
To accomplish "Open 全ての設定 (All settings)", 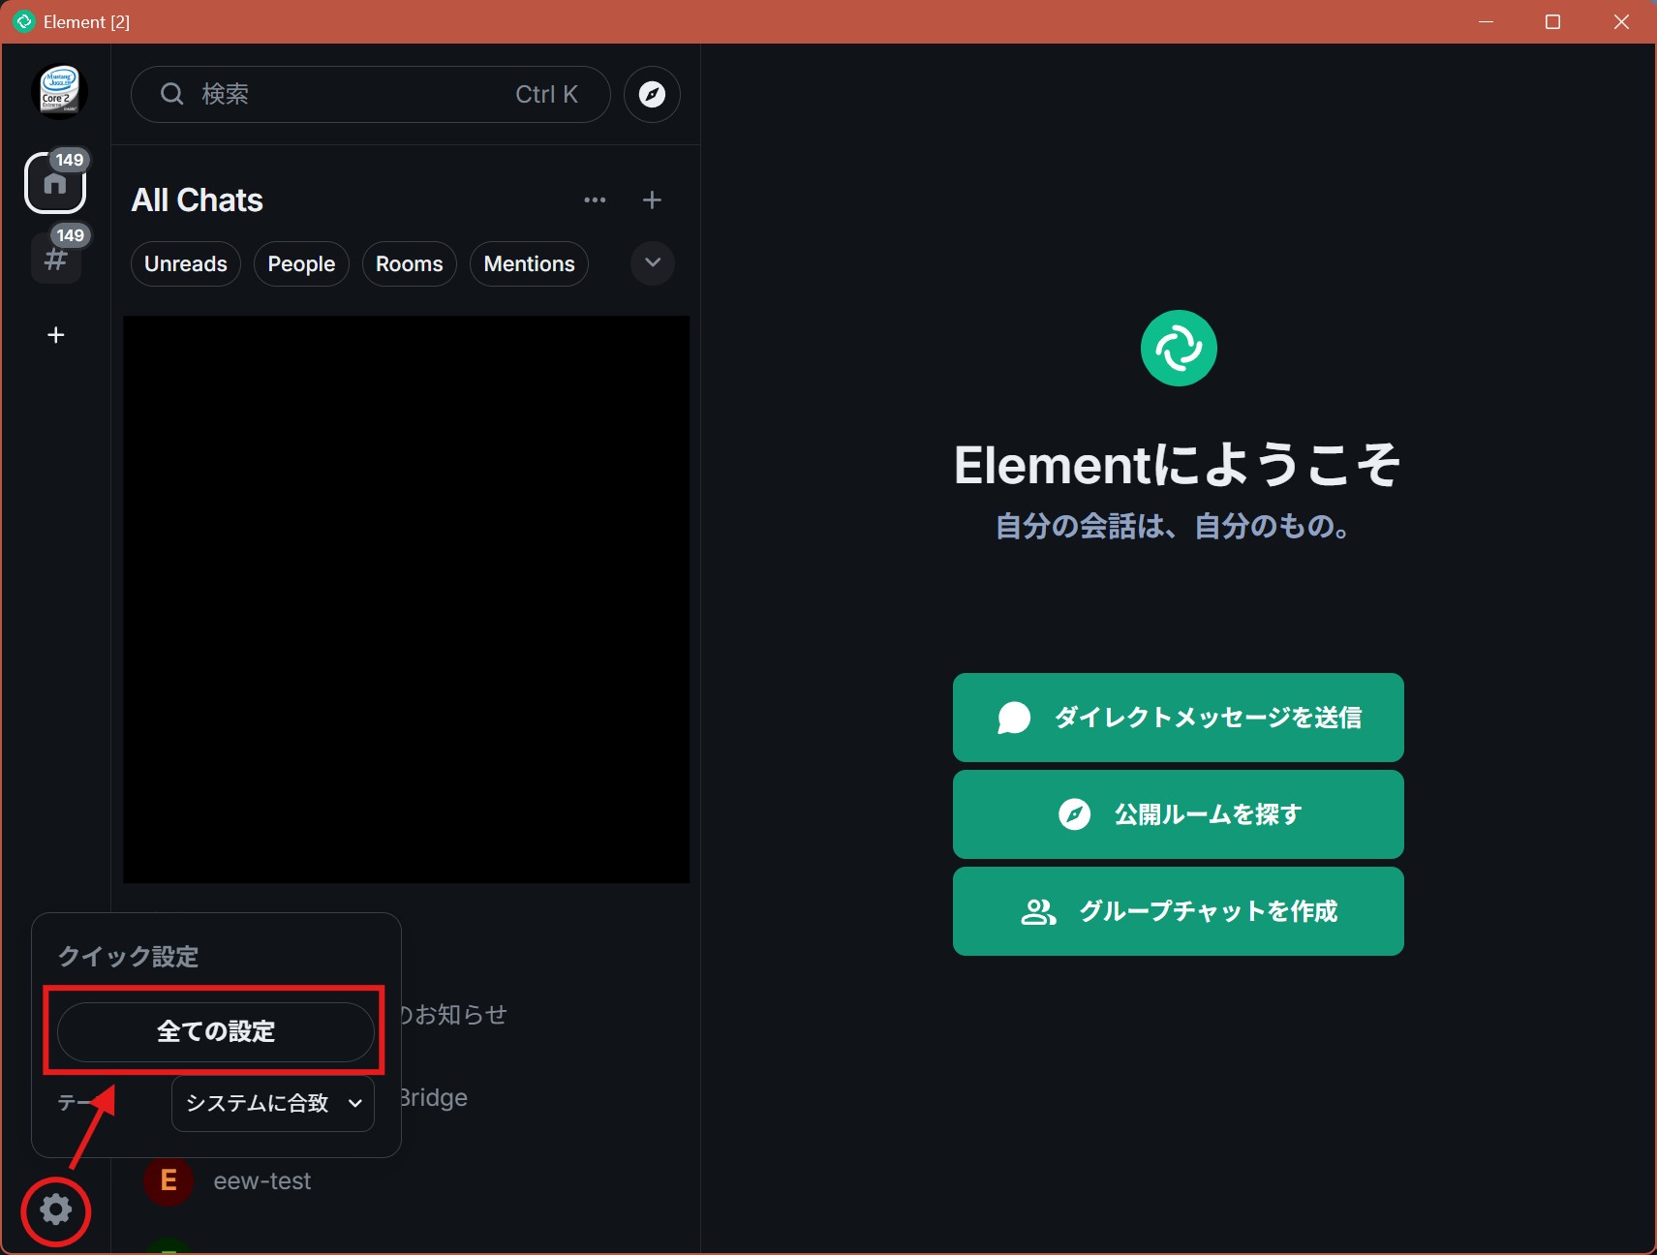I will (216, 1031).
